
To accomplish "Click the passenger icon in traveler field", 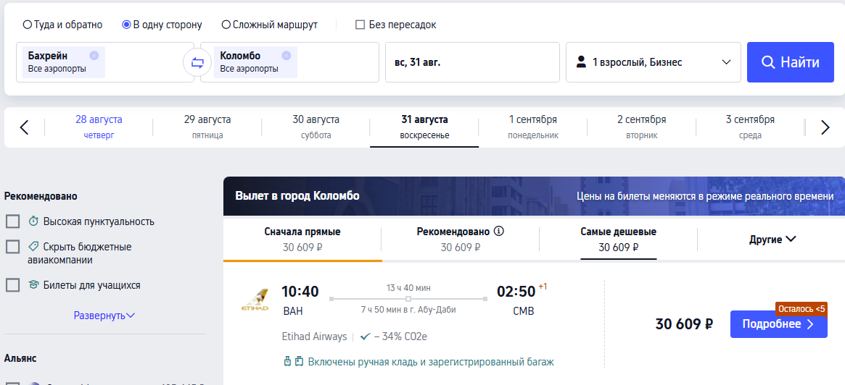I will click(581, 62).
